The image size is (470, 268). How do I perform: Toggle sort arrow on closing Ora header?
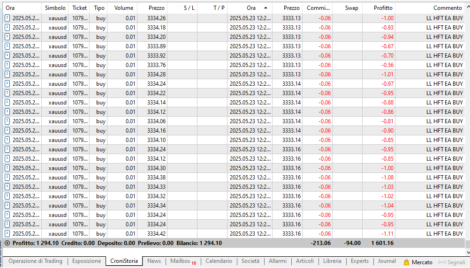[x=265, y=8]
